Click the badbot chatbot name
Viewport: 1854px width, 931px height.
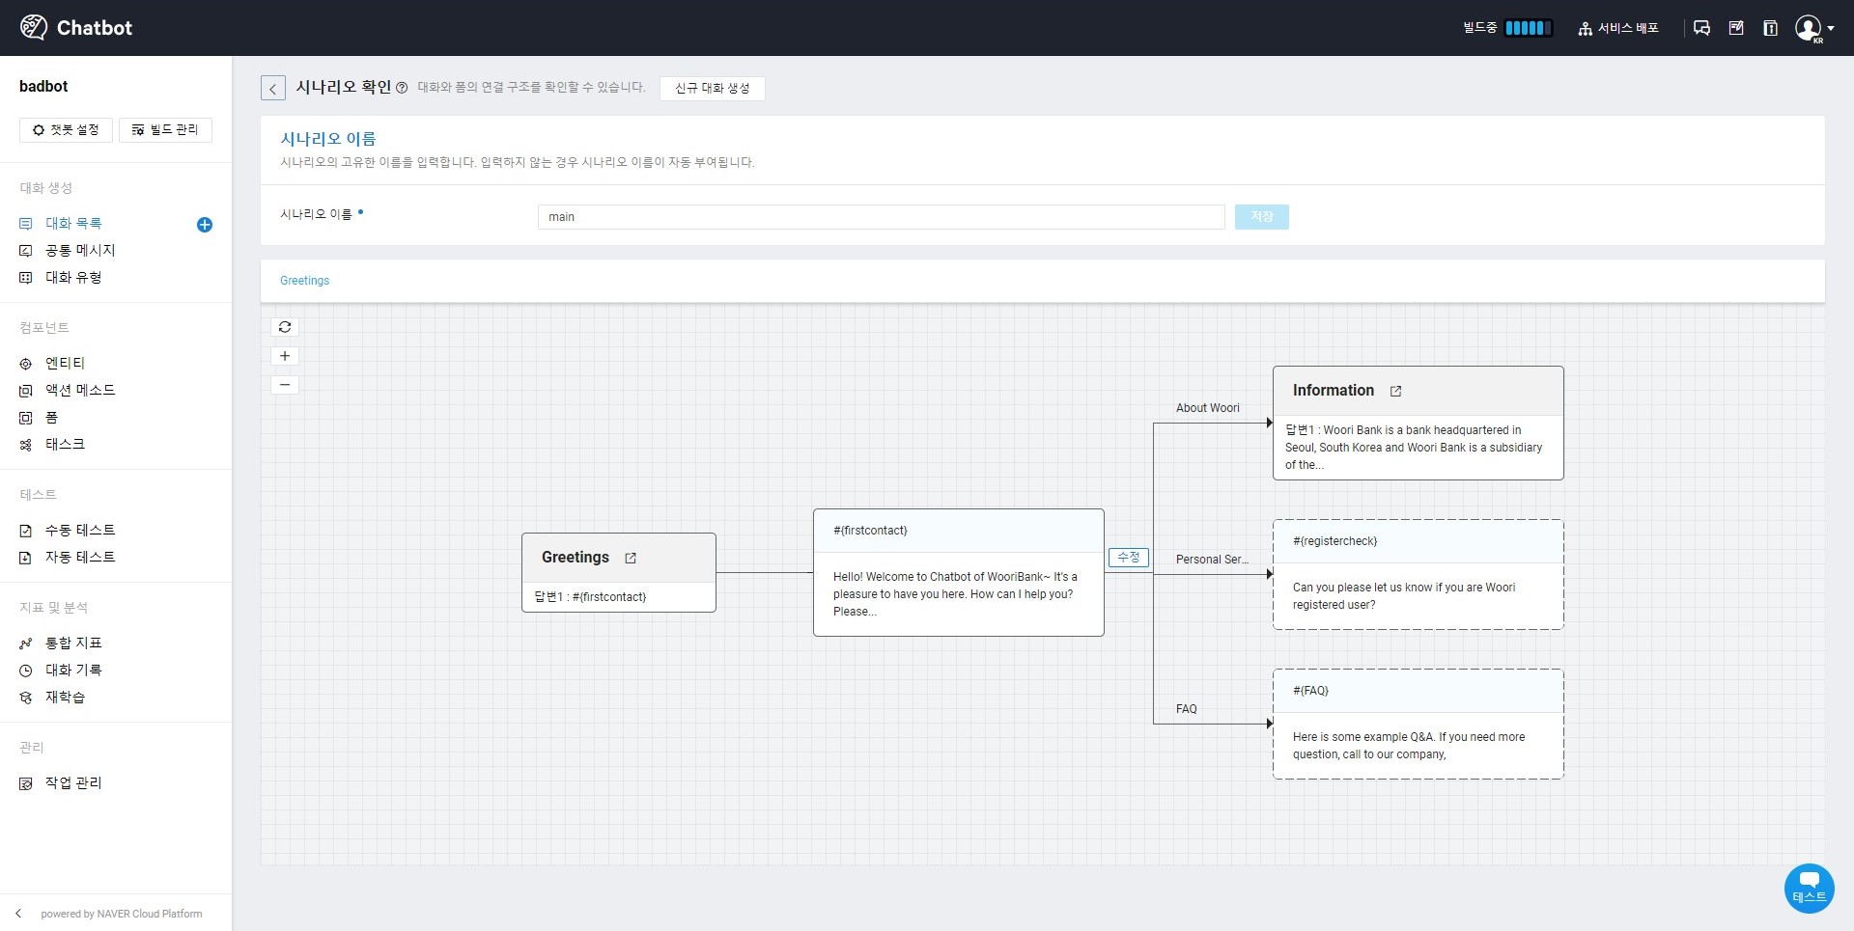point(43,87)
